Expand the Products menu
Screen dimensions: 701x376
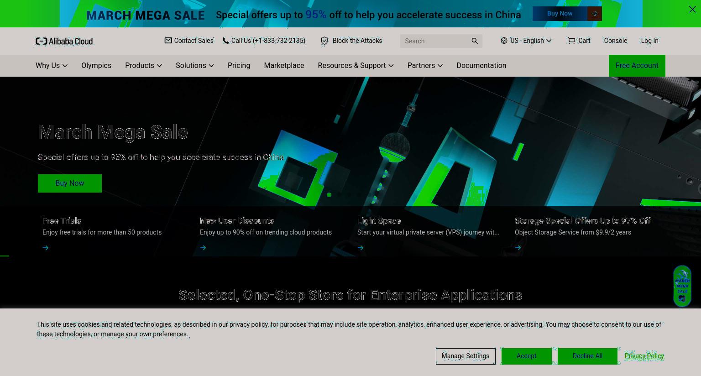pyautogui.click(x=143, y=66)
